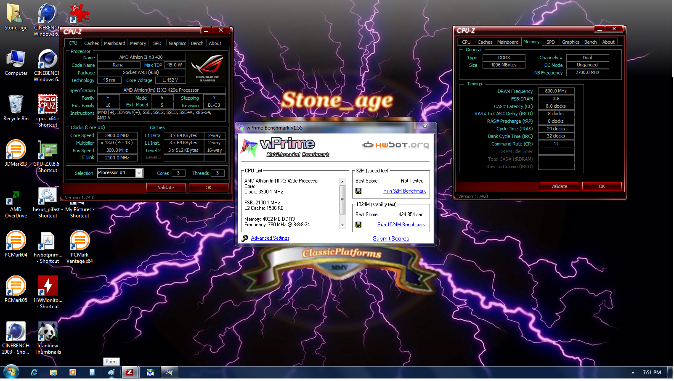674x381 pixels.
Task: Launch PCMark04 from the desktop
Action: click(x=16, y=244)
